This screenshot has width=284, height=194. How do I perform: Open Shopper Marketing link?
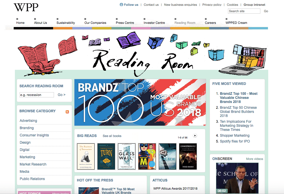(x=235, y=136)
